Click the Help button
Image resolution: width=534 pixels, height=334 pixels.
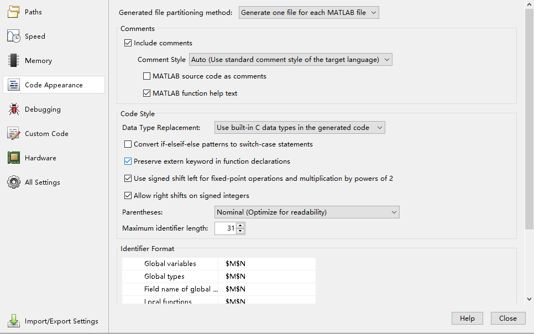pyautogui.click(x=467, y=319)
